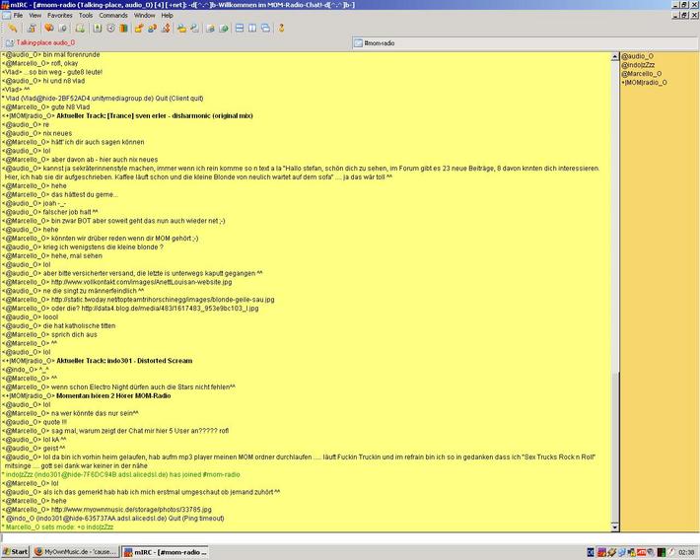Screen dimensions: 700x560
Task: Open the Favorites menu
Action: coord(60,15)
